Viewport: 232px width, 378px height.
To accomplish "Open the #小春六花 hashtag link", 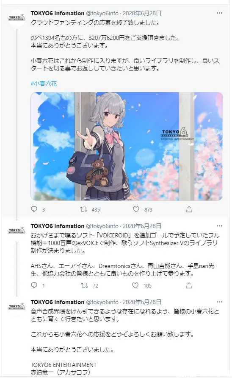I will (44, 84).
